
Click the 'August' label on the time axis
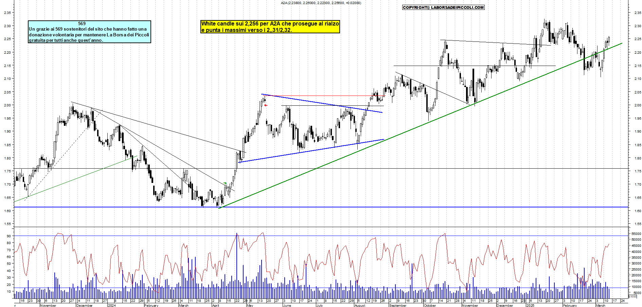tap(360, 305)
